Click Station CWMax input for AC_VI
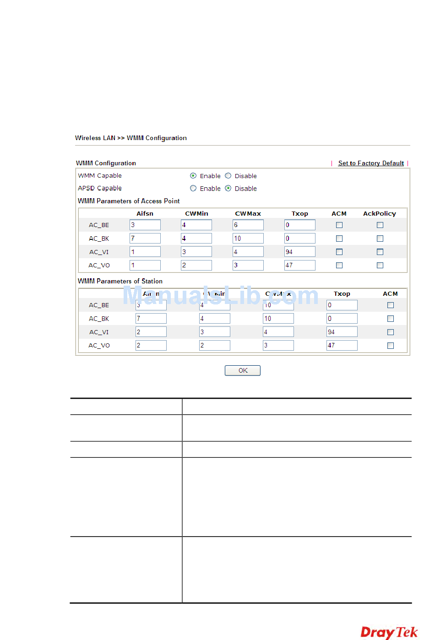435x640 pixels. tap(278, 332)
